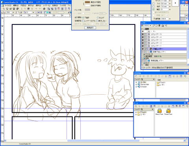Open the layer opacity 100% dropdown arrow

click(x=150, y=26)
